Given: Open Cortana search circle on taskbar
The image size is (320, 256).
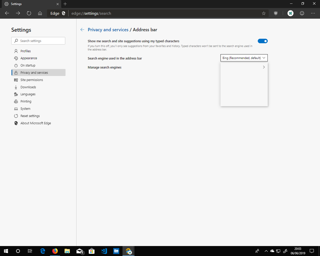Looking at the screenshot, I should tap(18, 251).
